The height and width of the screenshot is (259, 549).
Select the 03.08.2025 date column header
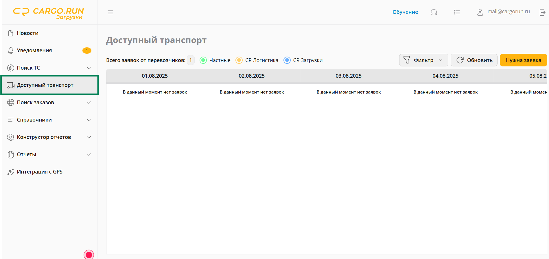(x=348, y=76)
